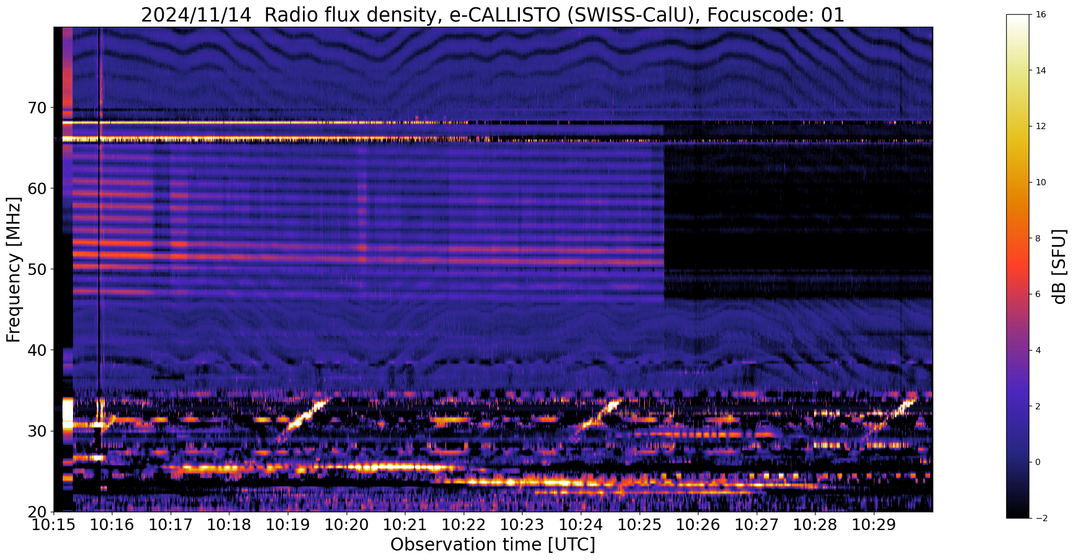Click the 10:24 time tick label
Screen dimensions: 1075x560
(581, 525)
